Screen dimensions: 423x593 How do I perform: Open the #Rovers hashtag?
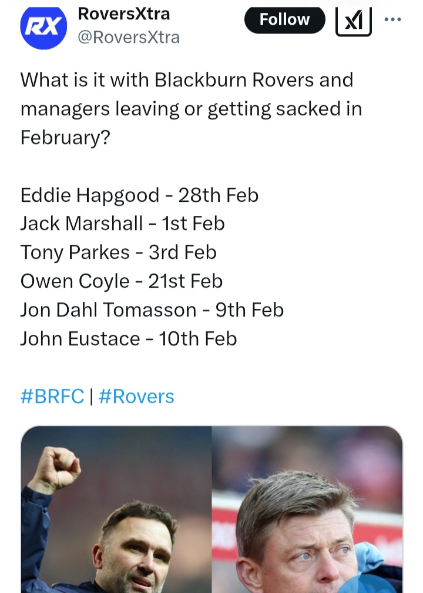click(x=136, y=396)
